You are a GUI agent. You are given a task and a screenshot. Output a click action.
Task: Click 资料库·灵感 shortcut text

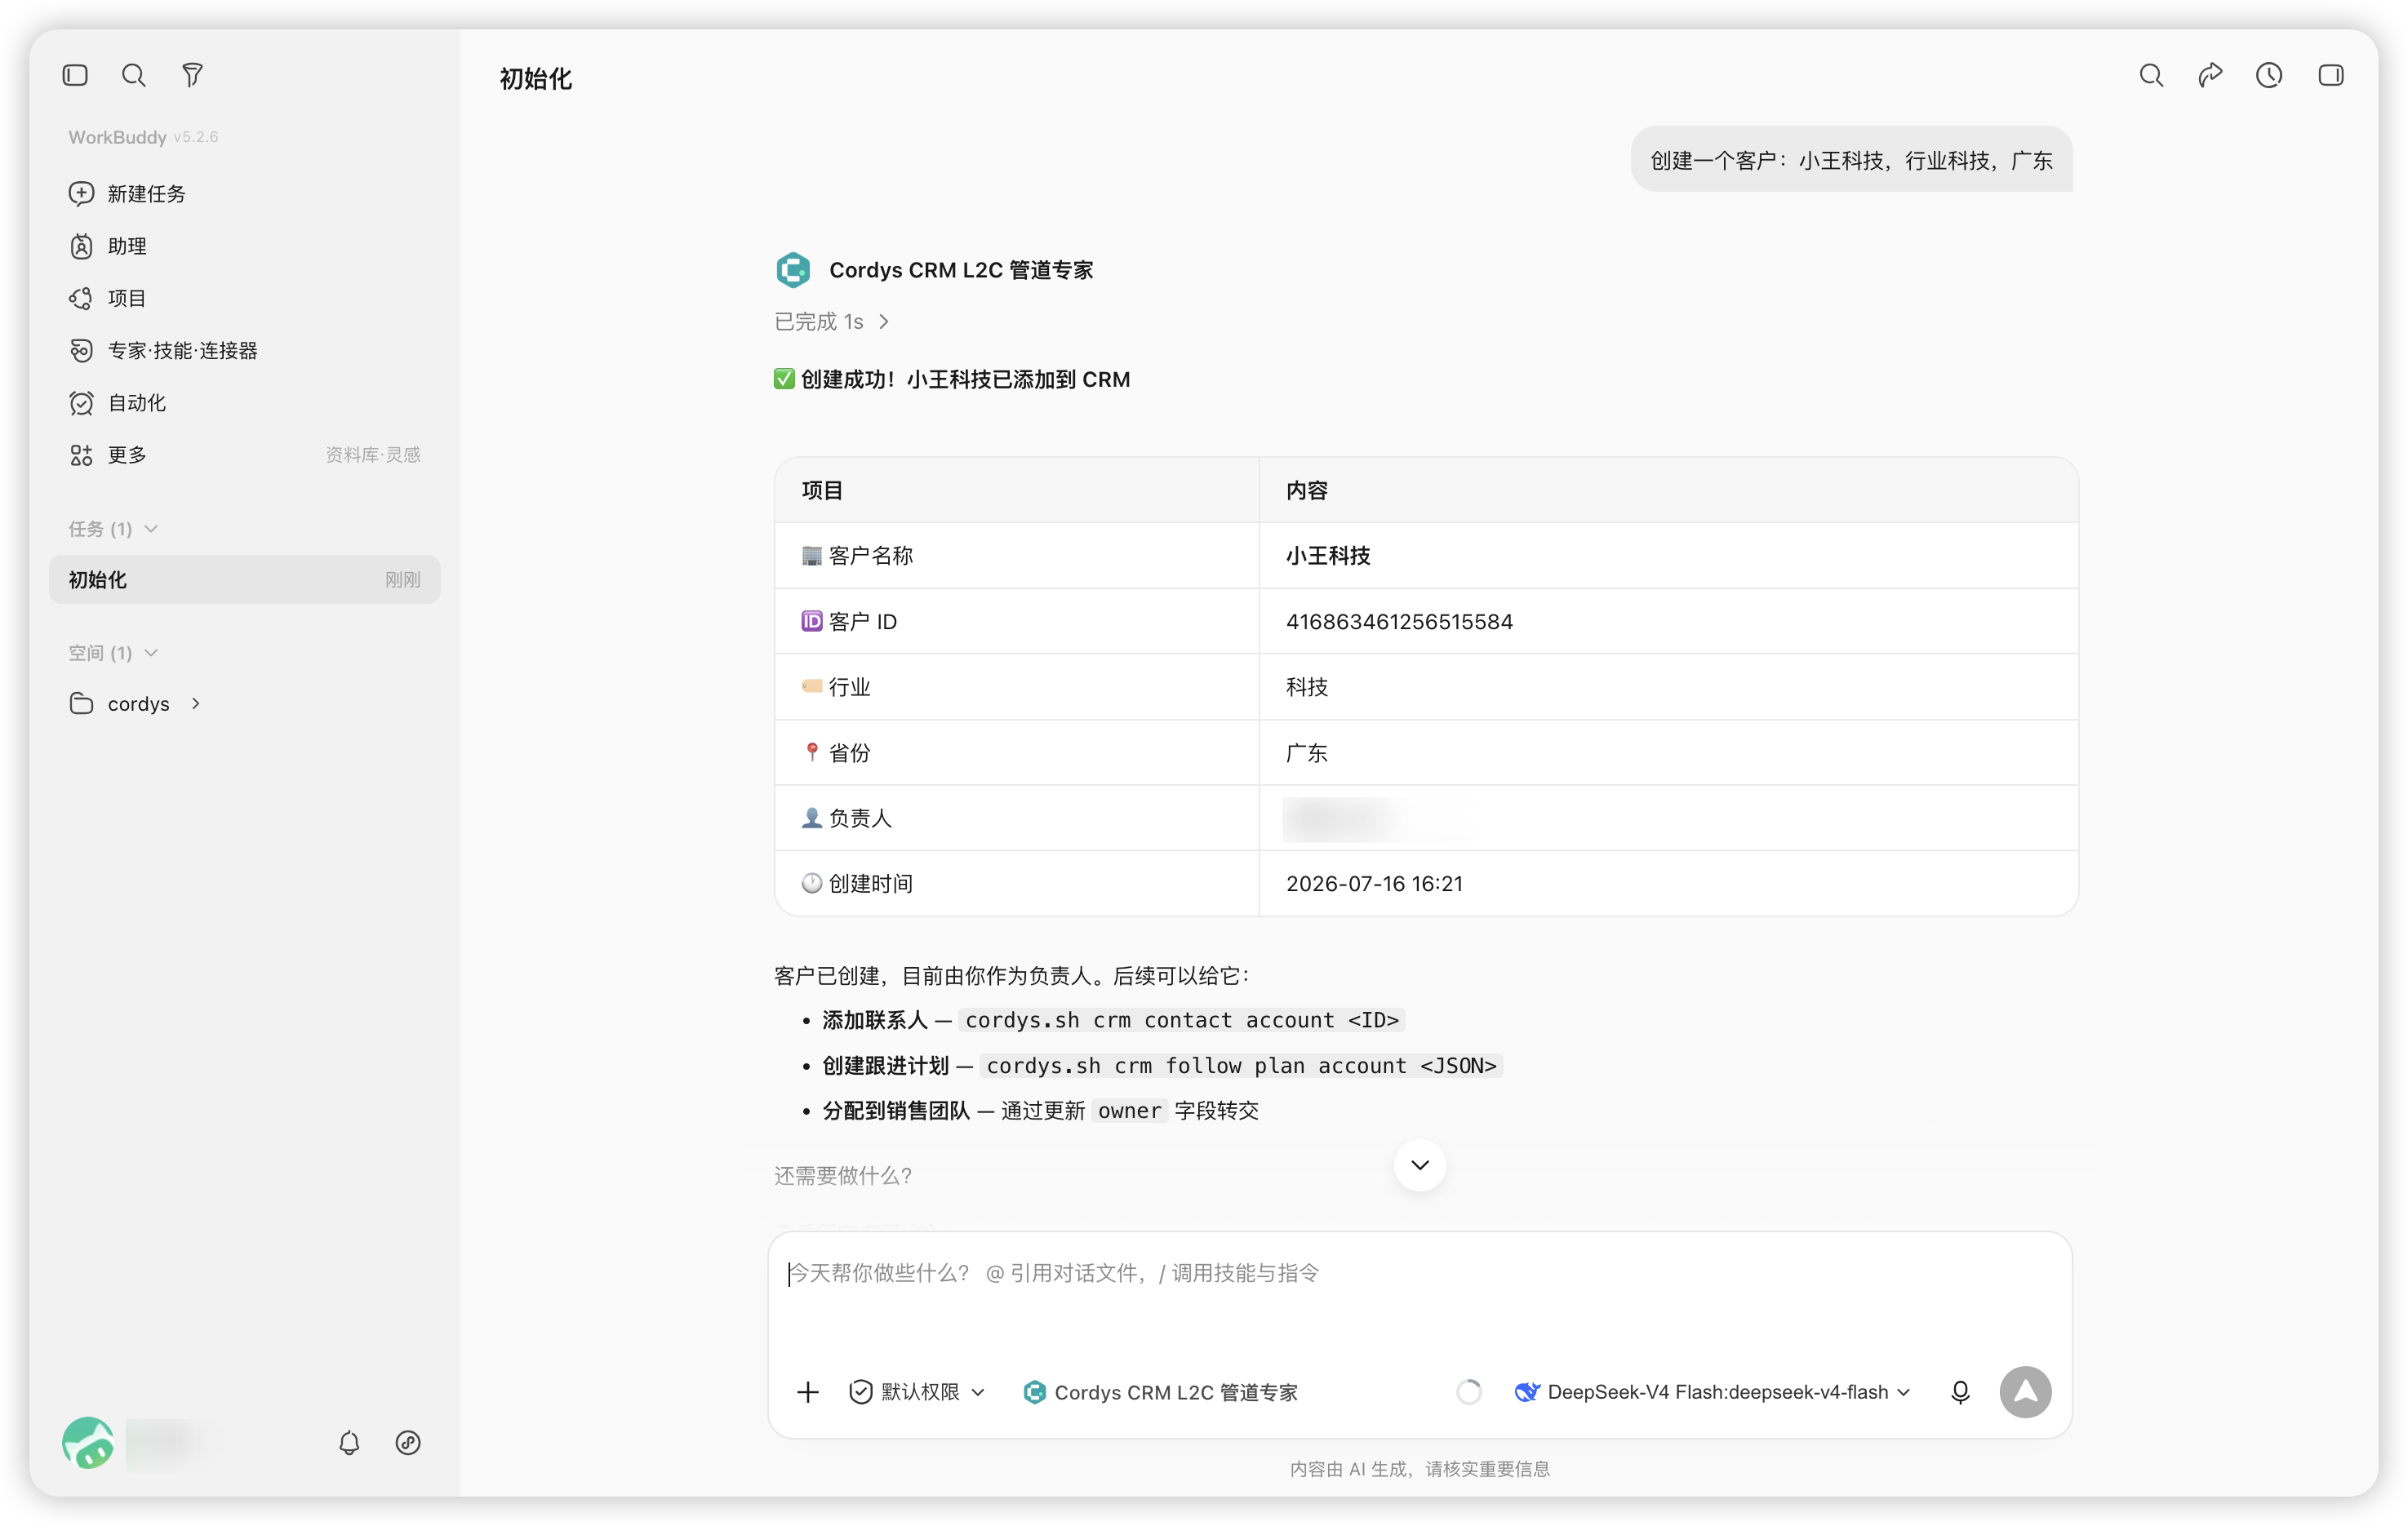pyautogui.click(x=373, y=455)
